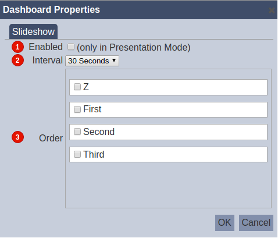Click the Dashboard Properties title bar

[x=138, y=10]
